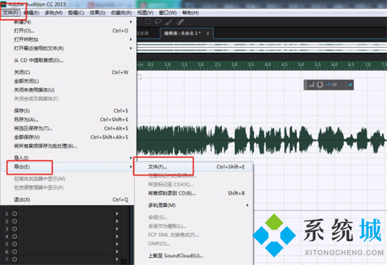Image resolution: width=387 pixels, height=265 pixels.
Task: Open effect list arrow for slot 7
Action: point(117,259)
